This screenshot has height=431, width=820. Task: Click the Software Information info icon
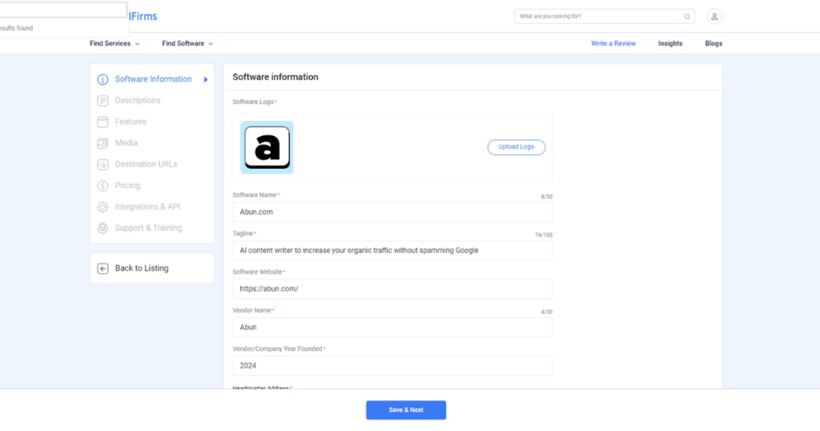(x=102, y=79)
